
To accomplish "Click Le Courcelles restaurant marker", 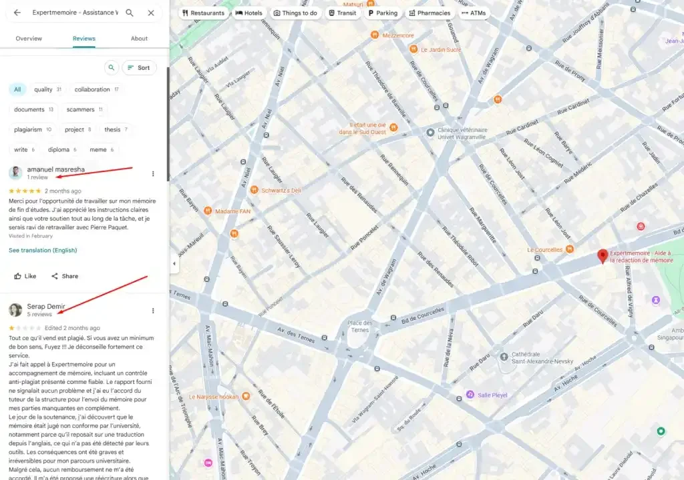I will pyautogui.click(x=569, y=249).
